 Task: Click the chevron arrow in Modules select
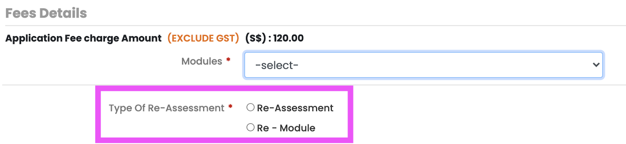(596, 65)
